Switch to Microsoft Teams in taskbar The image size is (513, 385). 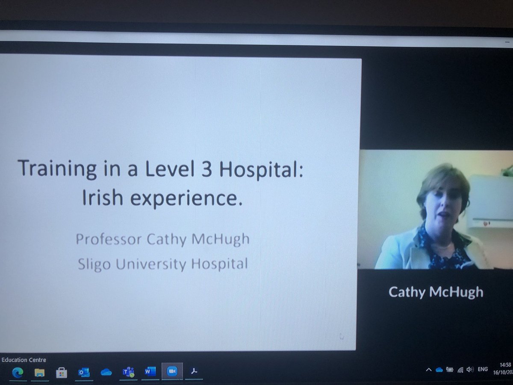128,372
